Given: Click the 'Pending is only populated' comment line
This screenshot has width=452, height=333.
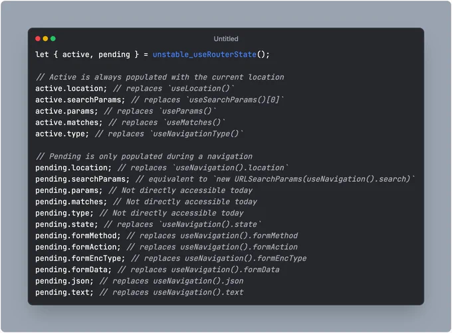Looking at the screenshot, I should tap(144, 157).
